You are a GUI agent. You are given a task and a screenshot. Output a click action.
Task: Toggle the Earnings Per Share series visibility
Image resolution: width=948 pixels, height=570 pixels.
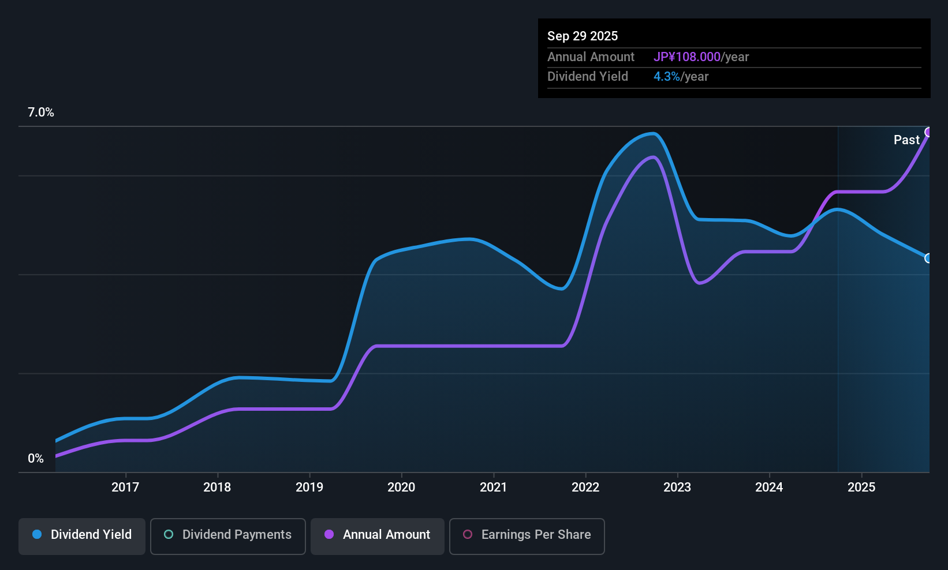pos(527,537)
